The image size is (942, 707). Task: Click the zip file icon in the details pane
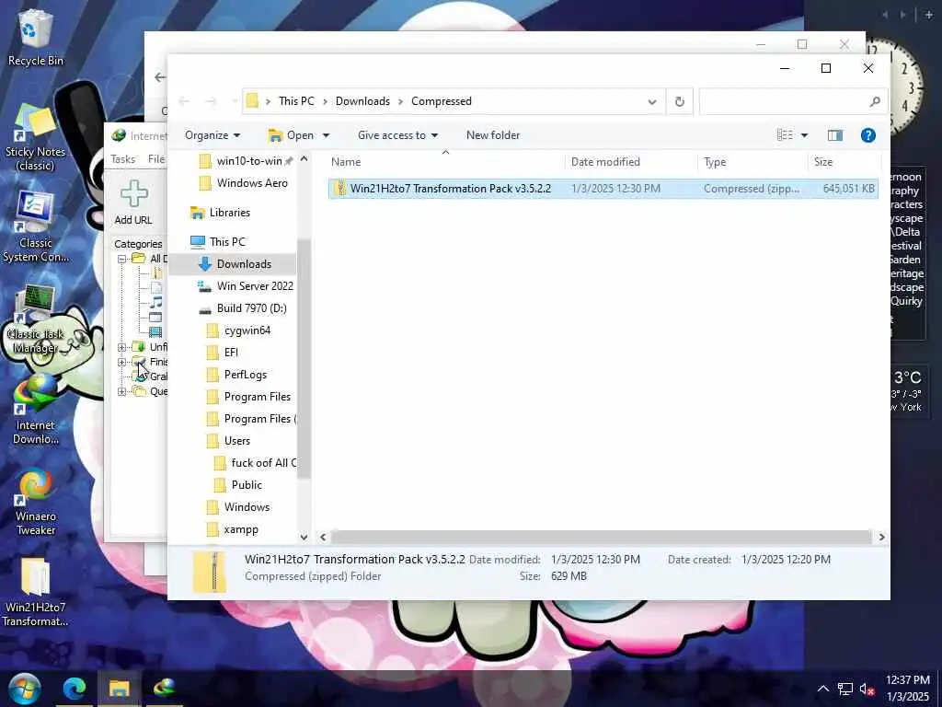[x=209, y=572]
